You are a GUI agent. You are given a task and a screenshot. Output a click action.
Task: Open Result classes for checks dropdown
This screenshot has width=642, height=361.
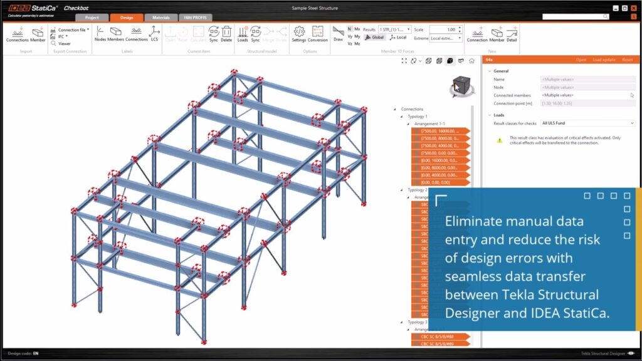tap(587, 123)
